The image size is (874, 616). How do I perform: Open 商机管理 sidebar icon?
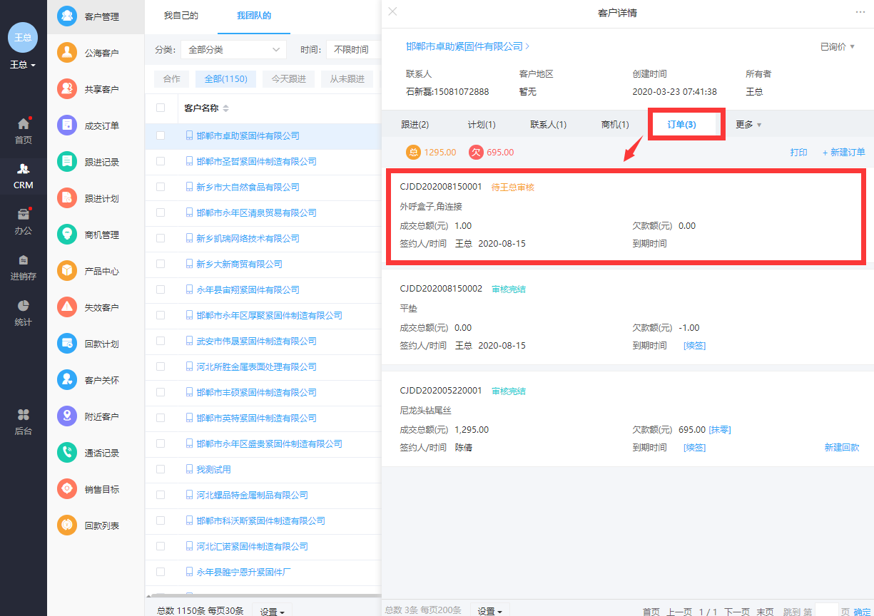[x=67, y=235]
